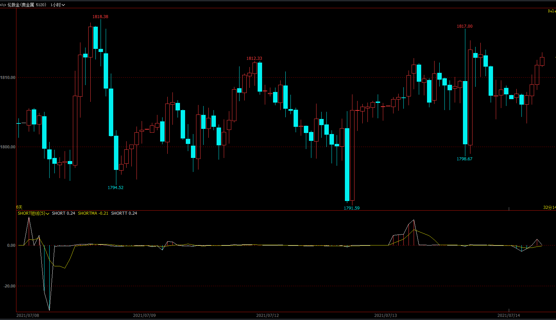The image size is (556, 320).
Task: Click the 1798.67 low price label
Action: coord(465,159)
